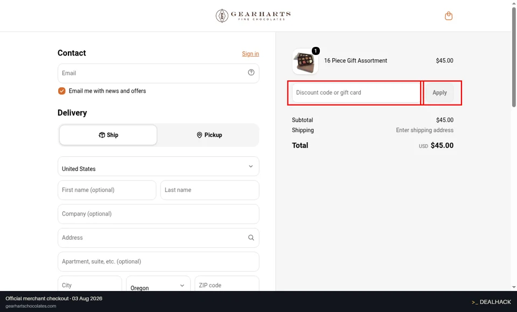Focus the Company (optional) field
The width and height of the screenshot is (517, 312).
(158, 214)
